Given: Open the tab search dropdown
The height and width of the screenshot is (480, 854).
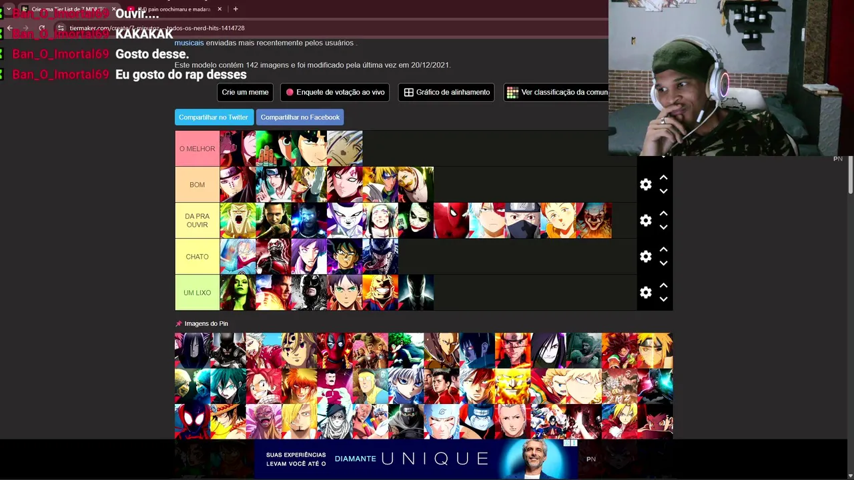Looking at the screenshot, I should (x=9, y=9).
